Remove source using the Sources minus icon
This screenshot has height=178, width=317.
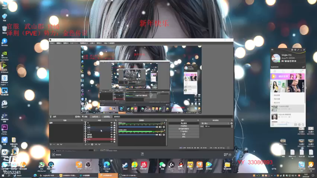[89, 144]
